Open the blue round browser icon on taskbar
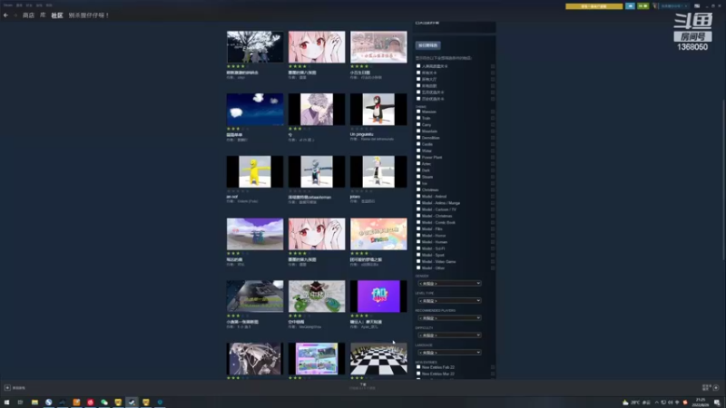The width and height of the screenshot is (726, 408). (49, 403)
